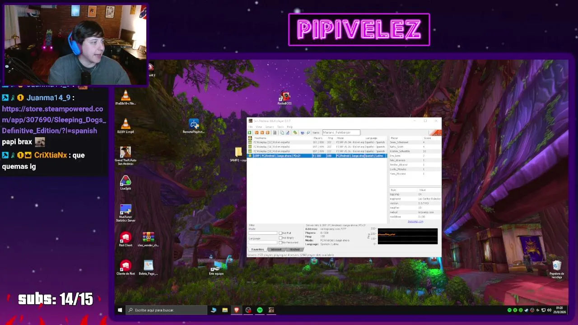Click the edit pencil icon in SA-MP toolbar

pyautogui.click(x=288, y=133)
